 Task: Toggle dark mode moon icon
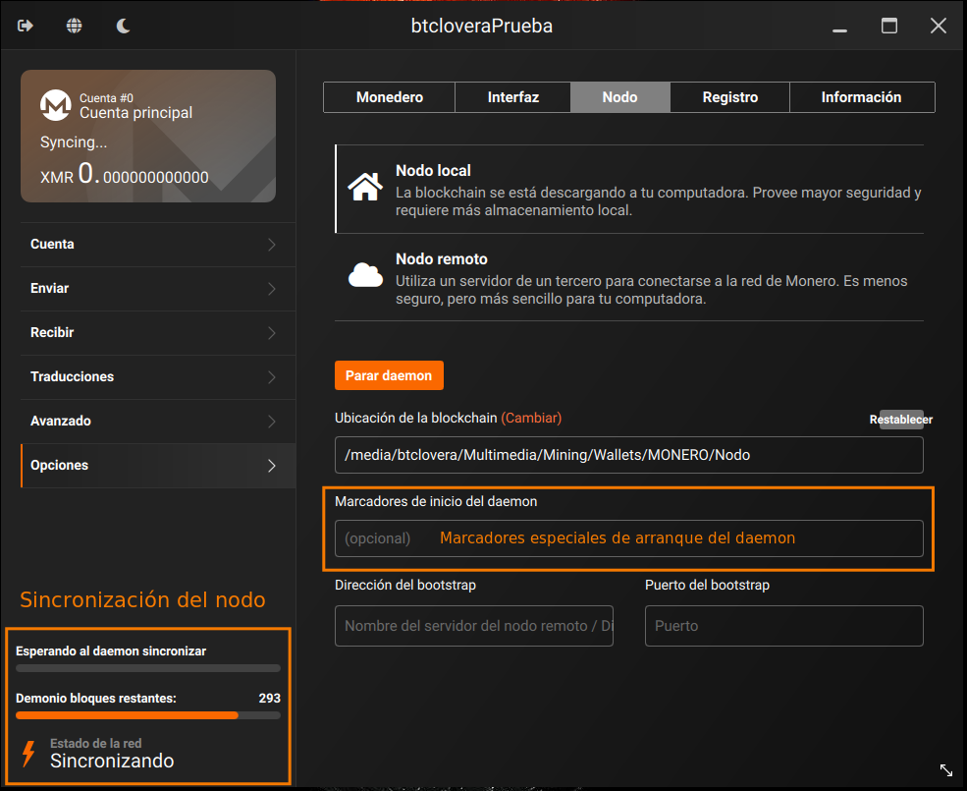pyautogui.click(x=124, y=26)
